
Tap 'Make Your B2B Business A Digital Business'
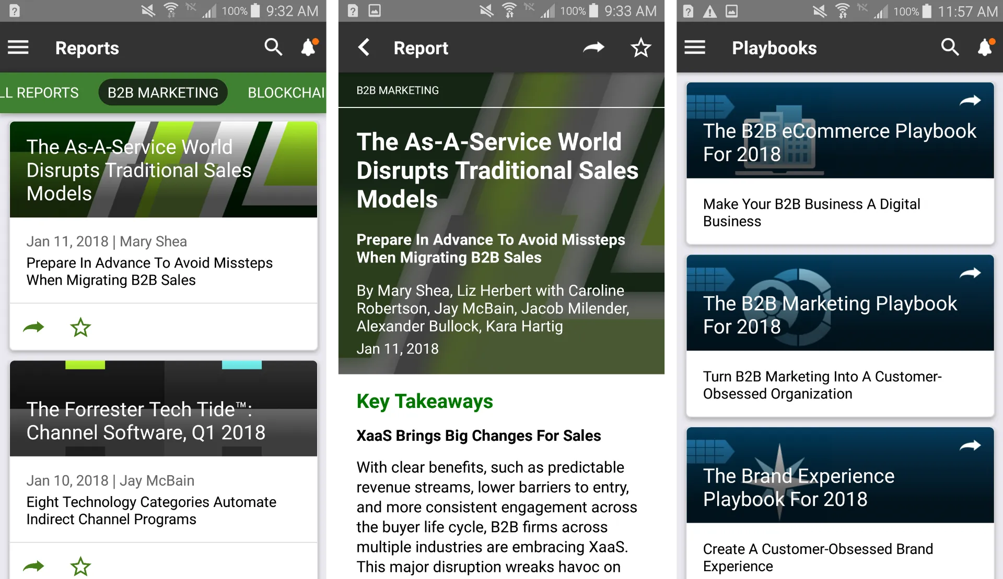(811, 212)
